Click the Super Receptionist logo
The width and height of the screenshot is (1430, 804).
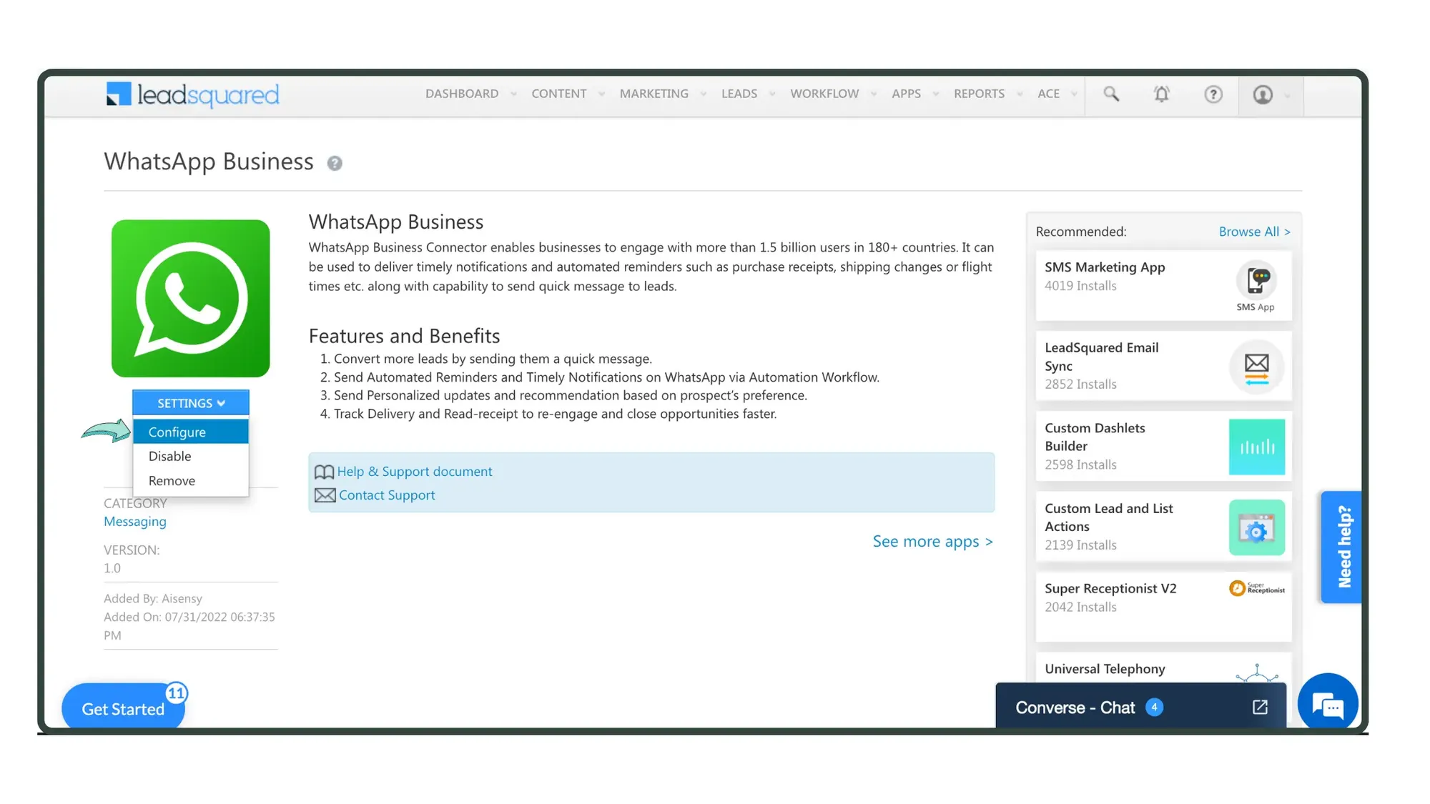tap(1256, 588)
